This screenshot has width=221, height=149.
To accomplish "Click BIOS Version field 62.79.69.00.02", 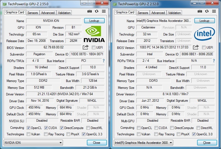I will click(x=54, y=47).
